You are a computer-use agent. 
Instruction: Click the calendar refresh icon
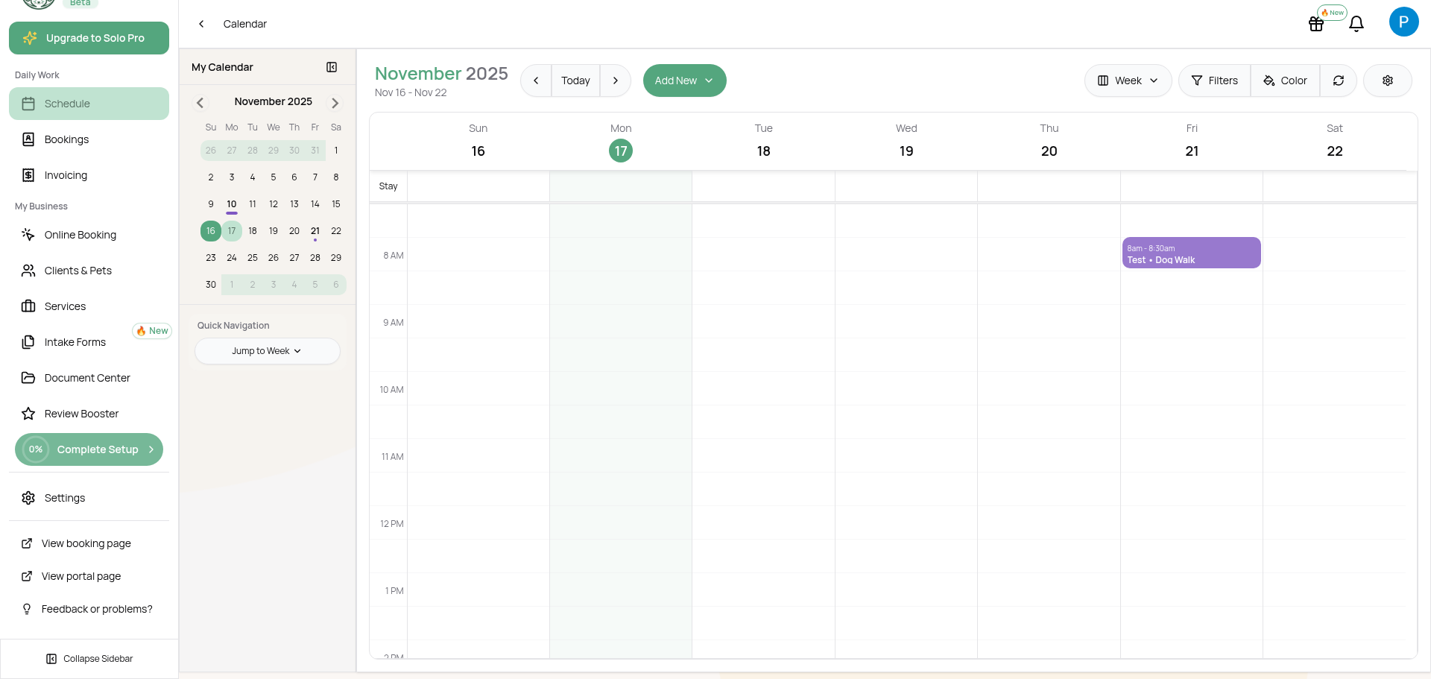point(1339,80)
